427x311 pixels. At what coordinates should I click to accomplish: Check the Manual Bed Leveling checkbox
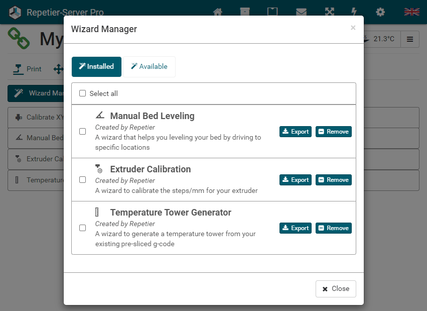pyautogui.click(x=83, y=132)
